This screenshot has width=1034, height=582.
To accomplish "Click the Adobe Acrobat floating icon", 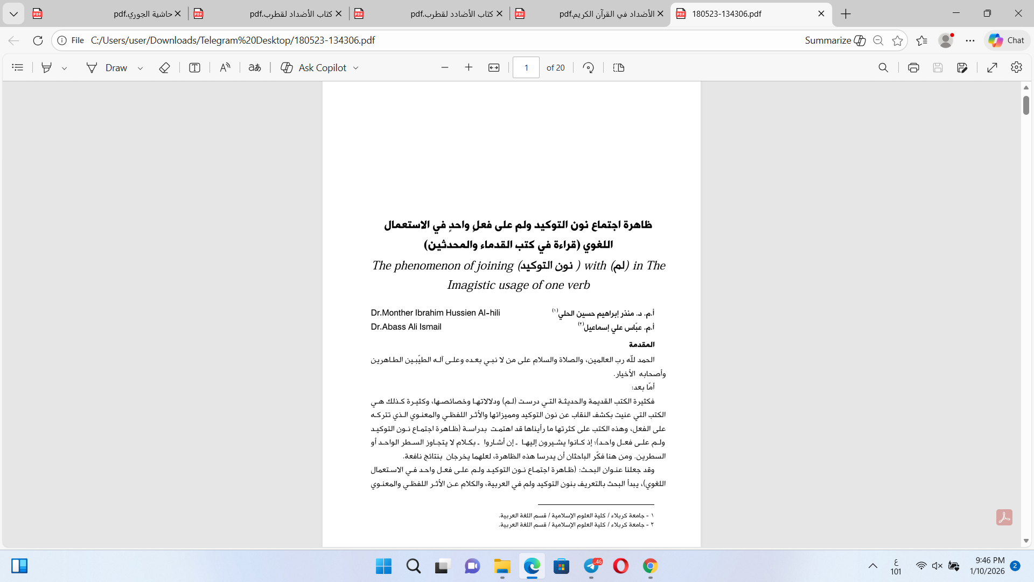I will click(1004, 517).
